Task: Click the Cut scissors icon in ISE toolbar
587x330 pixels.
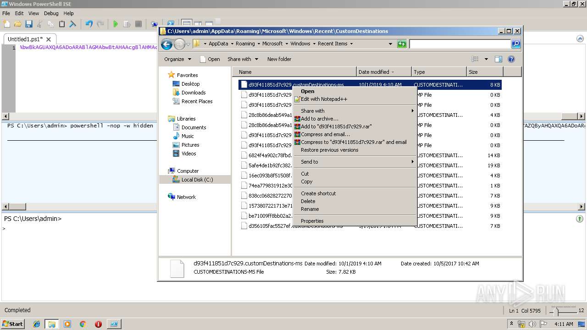Action: click(x=39, y=24)
